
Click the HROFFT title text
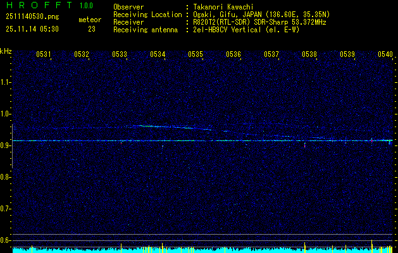click(40, 5)
